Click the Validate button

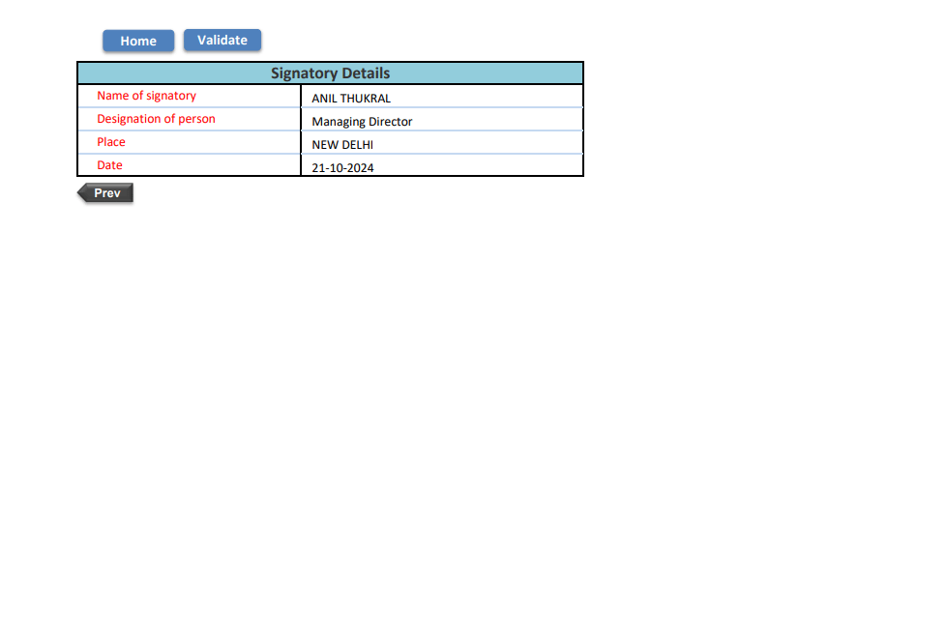point(222,40)
